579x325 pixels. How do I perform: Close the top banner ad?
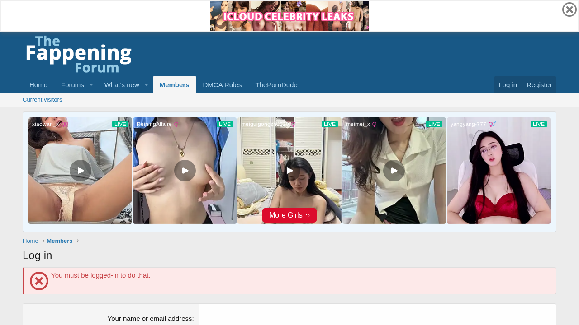point(570,9)
